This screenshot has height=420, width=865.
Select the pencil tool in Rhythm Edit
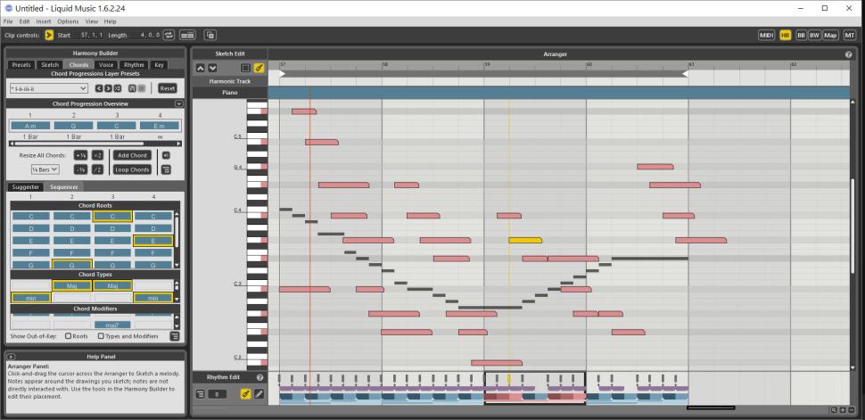click(259, 393)
